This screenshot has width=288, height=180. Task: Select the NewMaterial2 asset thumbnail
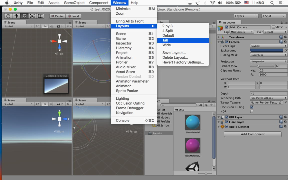click(x=193, y=145)
